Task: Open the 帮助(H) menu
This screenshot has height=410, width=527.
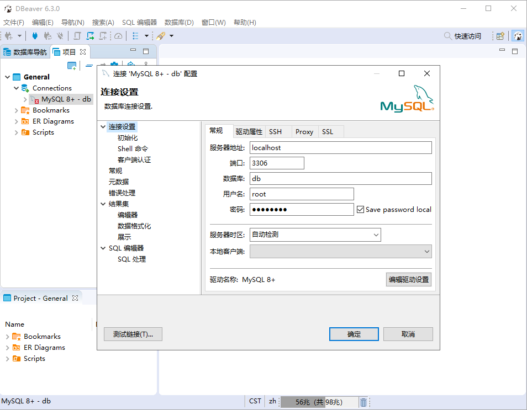Action: coord(245,23)
